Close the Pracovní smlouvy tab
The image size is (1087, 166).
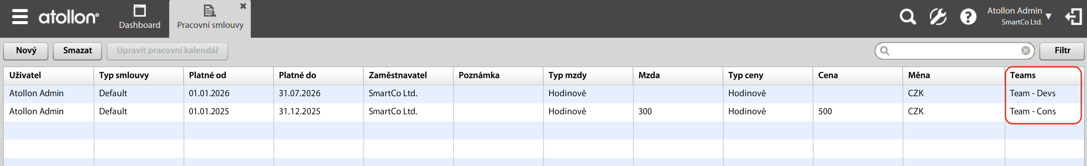pos(243,6)
